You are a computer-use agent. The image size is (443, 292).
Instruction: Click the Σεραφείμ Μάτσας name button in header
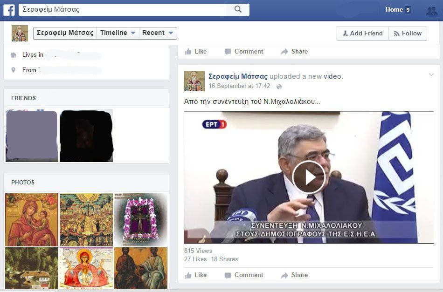click(x=65, y=33)
